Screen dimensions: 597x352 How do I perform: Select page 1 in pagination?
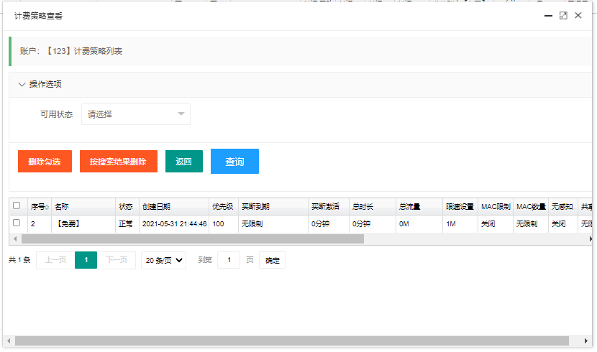point(86,260)
